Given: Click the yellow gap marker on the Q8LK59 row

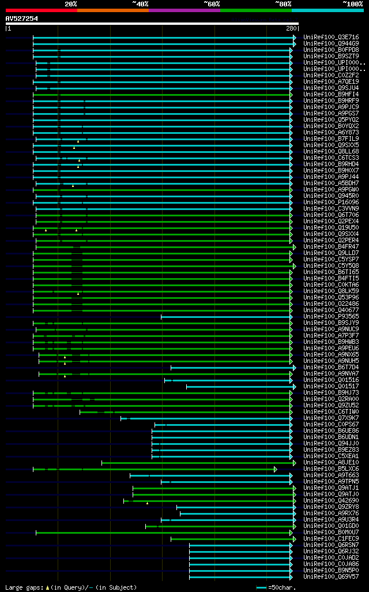Looking at the screenshot, I should tap(78, 294).
